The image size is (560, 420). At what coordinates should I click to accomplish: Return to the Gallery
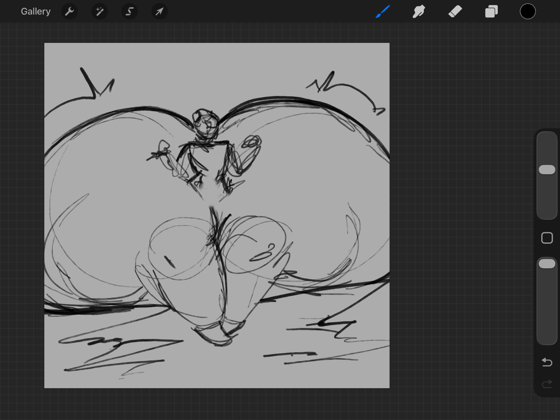click(36, 11)
